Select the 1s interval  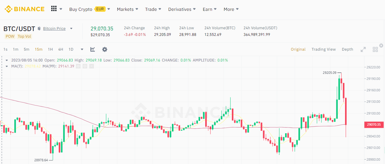tap(5, 49)
